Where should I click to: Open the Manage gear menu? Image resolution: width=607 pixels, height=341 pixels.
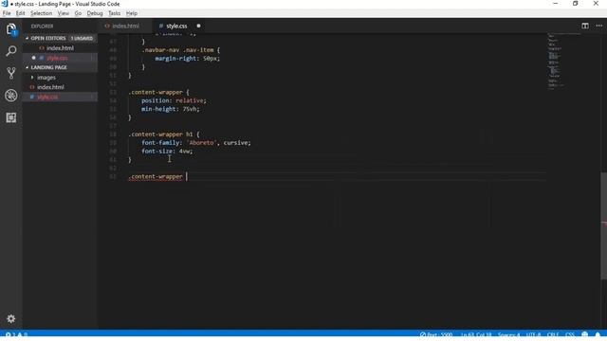pyautogui.click(x=10, y=318)
